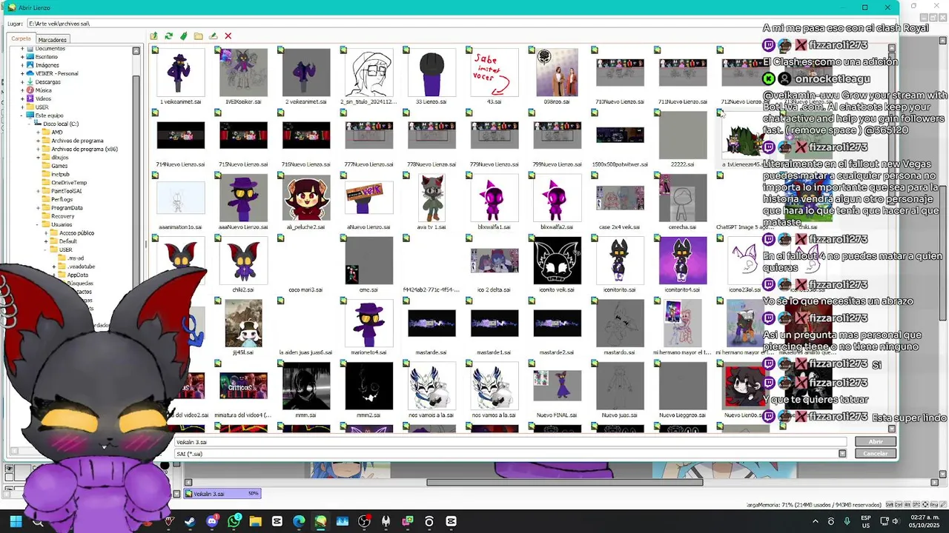949x533 pixels.
Task: Select the Descargas folder icon in tree
Action: coord(30,81)
